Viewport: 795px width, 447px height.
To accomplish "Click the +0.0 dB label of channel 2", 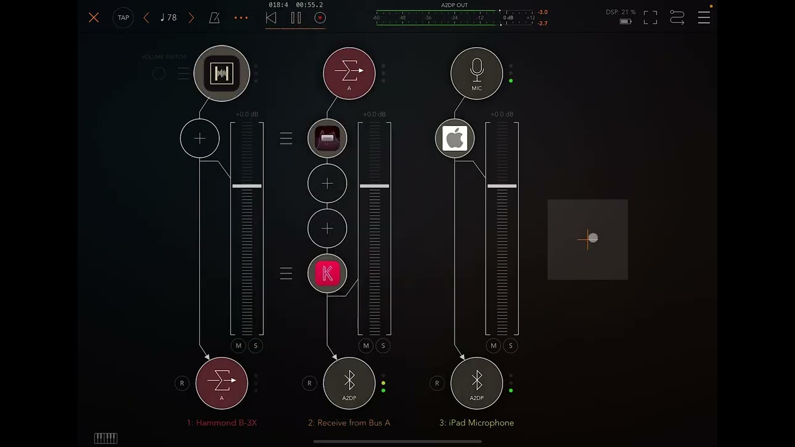I will tap(375, 114).
